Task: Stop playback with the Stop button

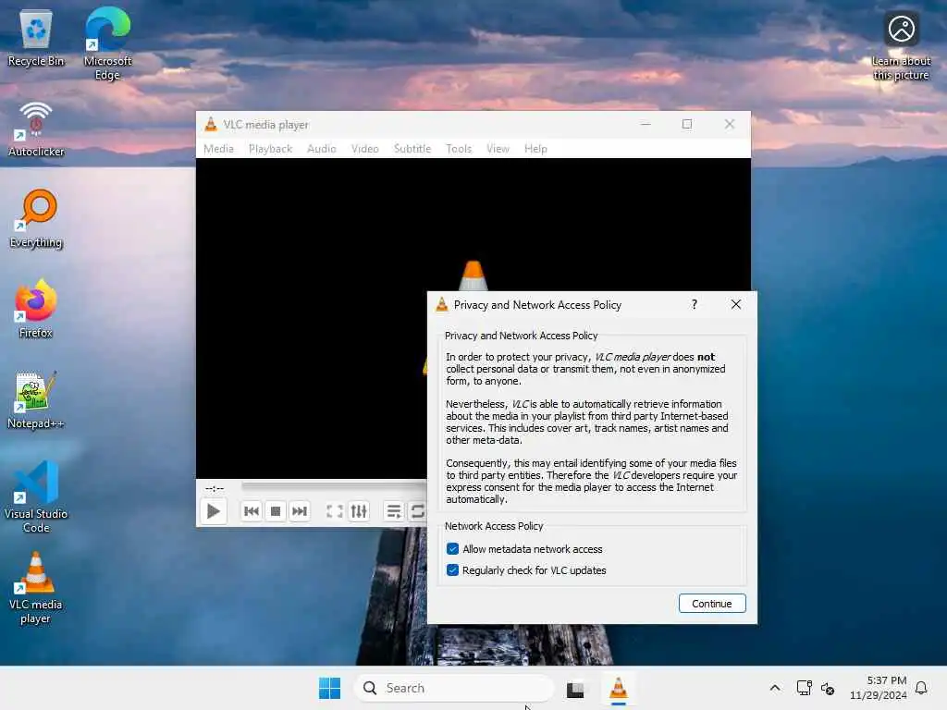Action: 276,511
